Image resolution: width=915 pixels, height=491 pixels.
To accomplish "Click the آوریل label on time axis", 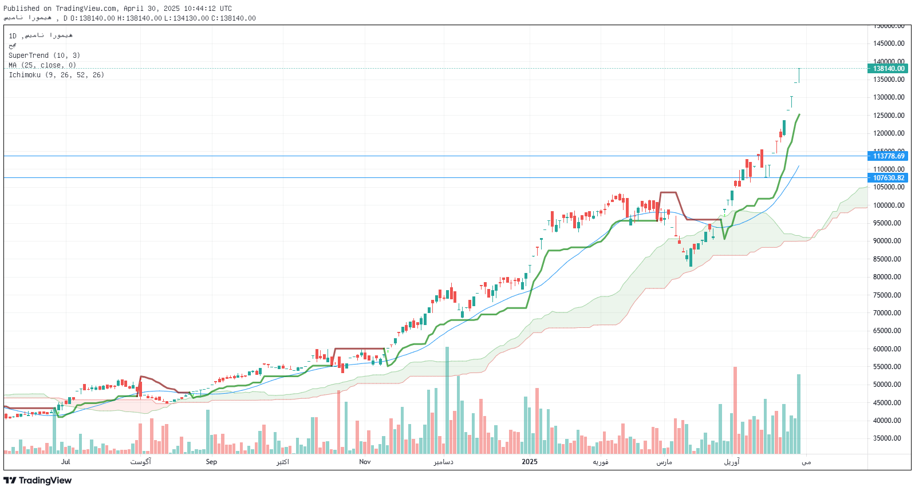I will tap(732, 462).
